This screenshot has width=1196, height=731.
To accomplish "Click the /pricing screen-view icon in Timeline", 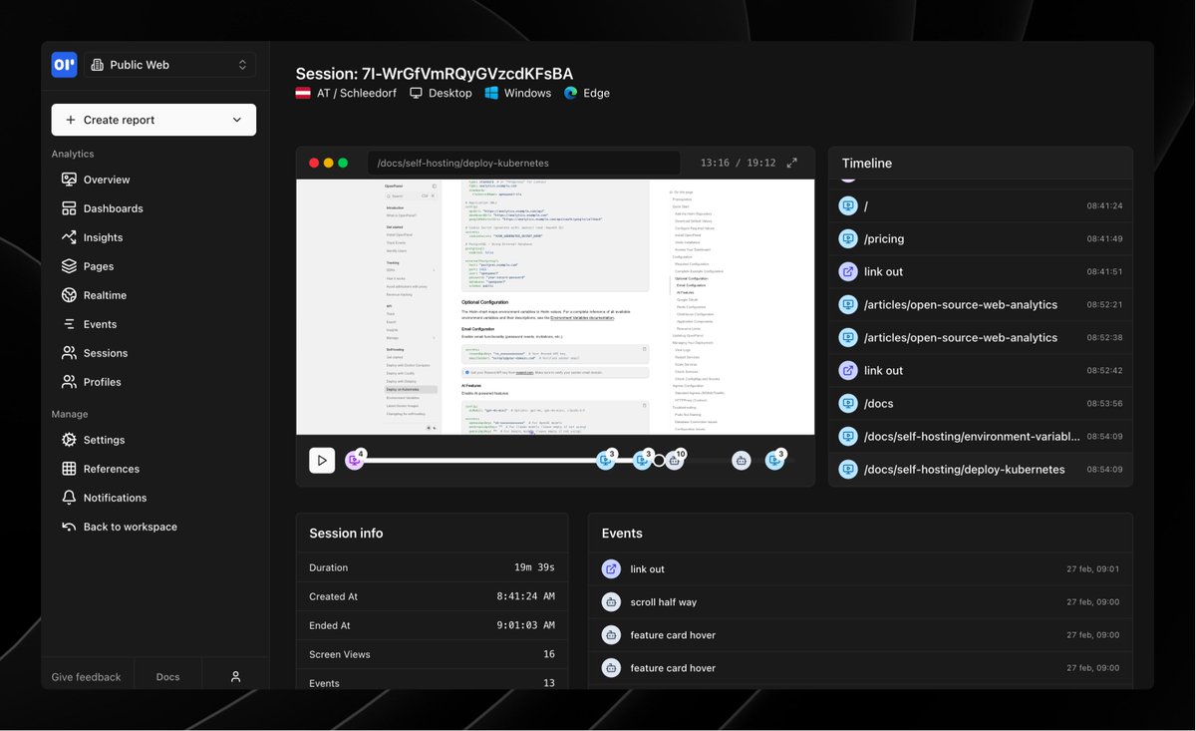I will pos(848,238).
